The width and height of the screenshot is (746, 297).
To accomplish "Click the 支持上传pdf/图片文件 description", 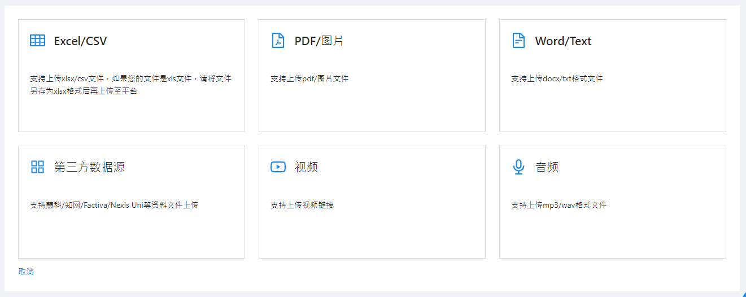I will pyautogui.click(x=309, y=78).
